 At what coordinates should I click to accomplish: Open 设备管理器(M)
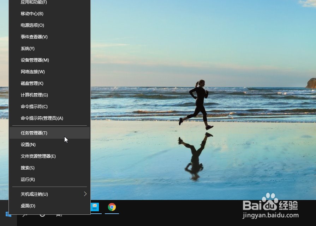(x=49, y=60)
